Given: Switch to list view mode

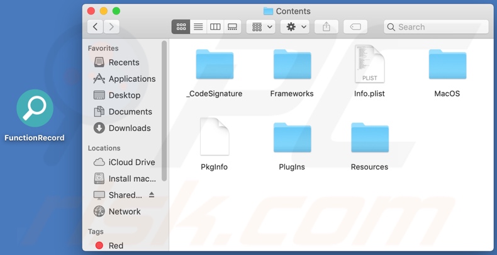Looking at the screenshot, I should [198, 27].
